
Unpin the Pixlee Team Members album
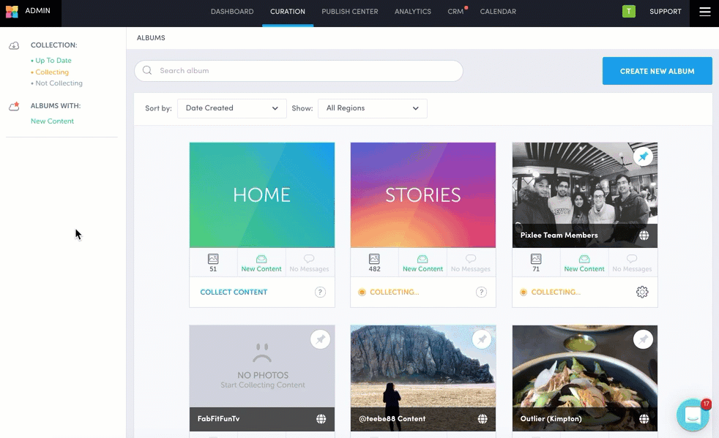pyautogui.click(x=643, y=156)
